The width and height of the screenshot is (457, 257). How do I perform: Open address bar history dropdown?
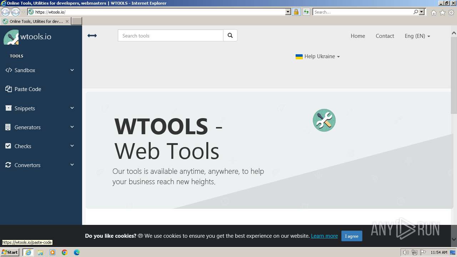[288, 12]
